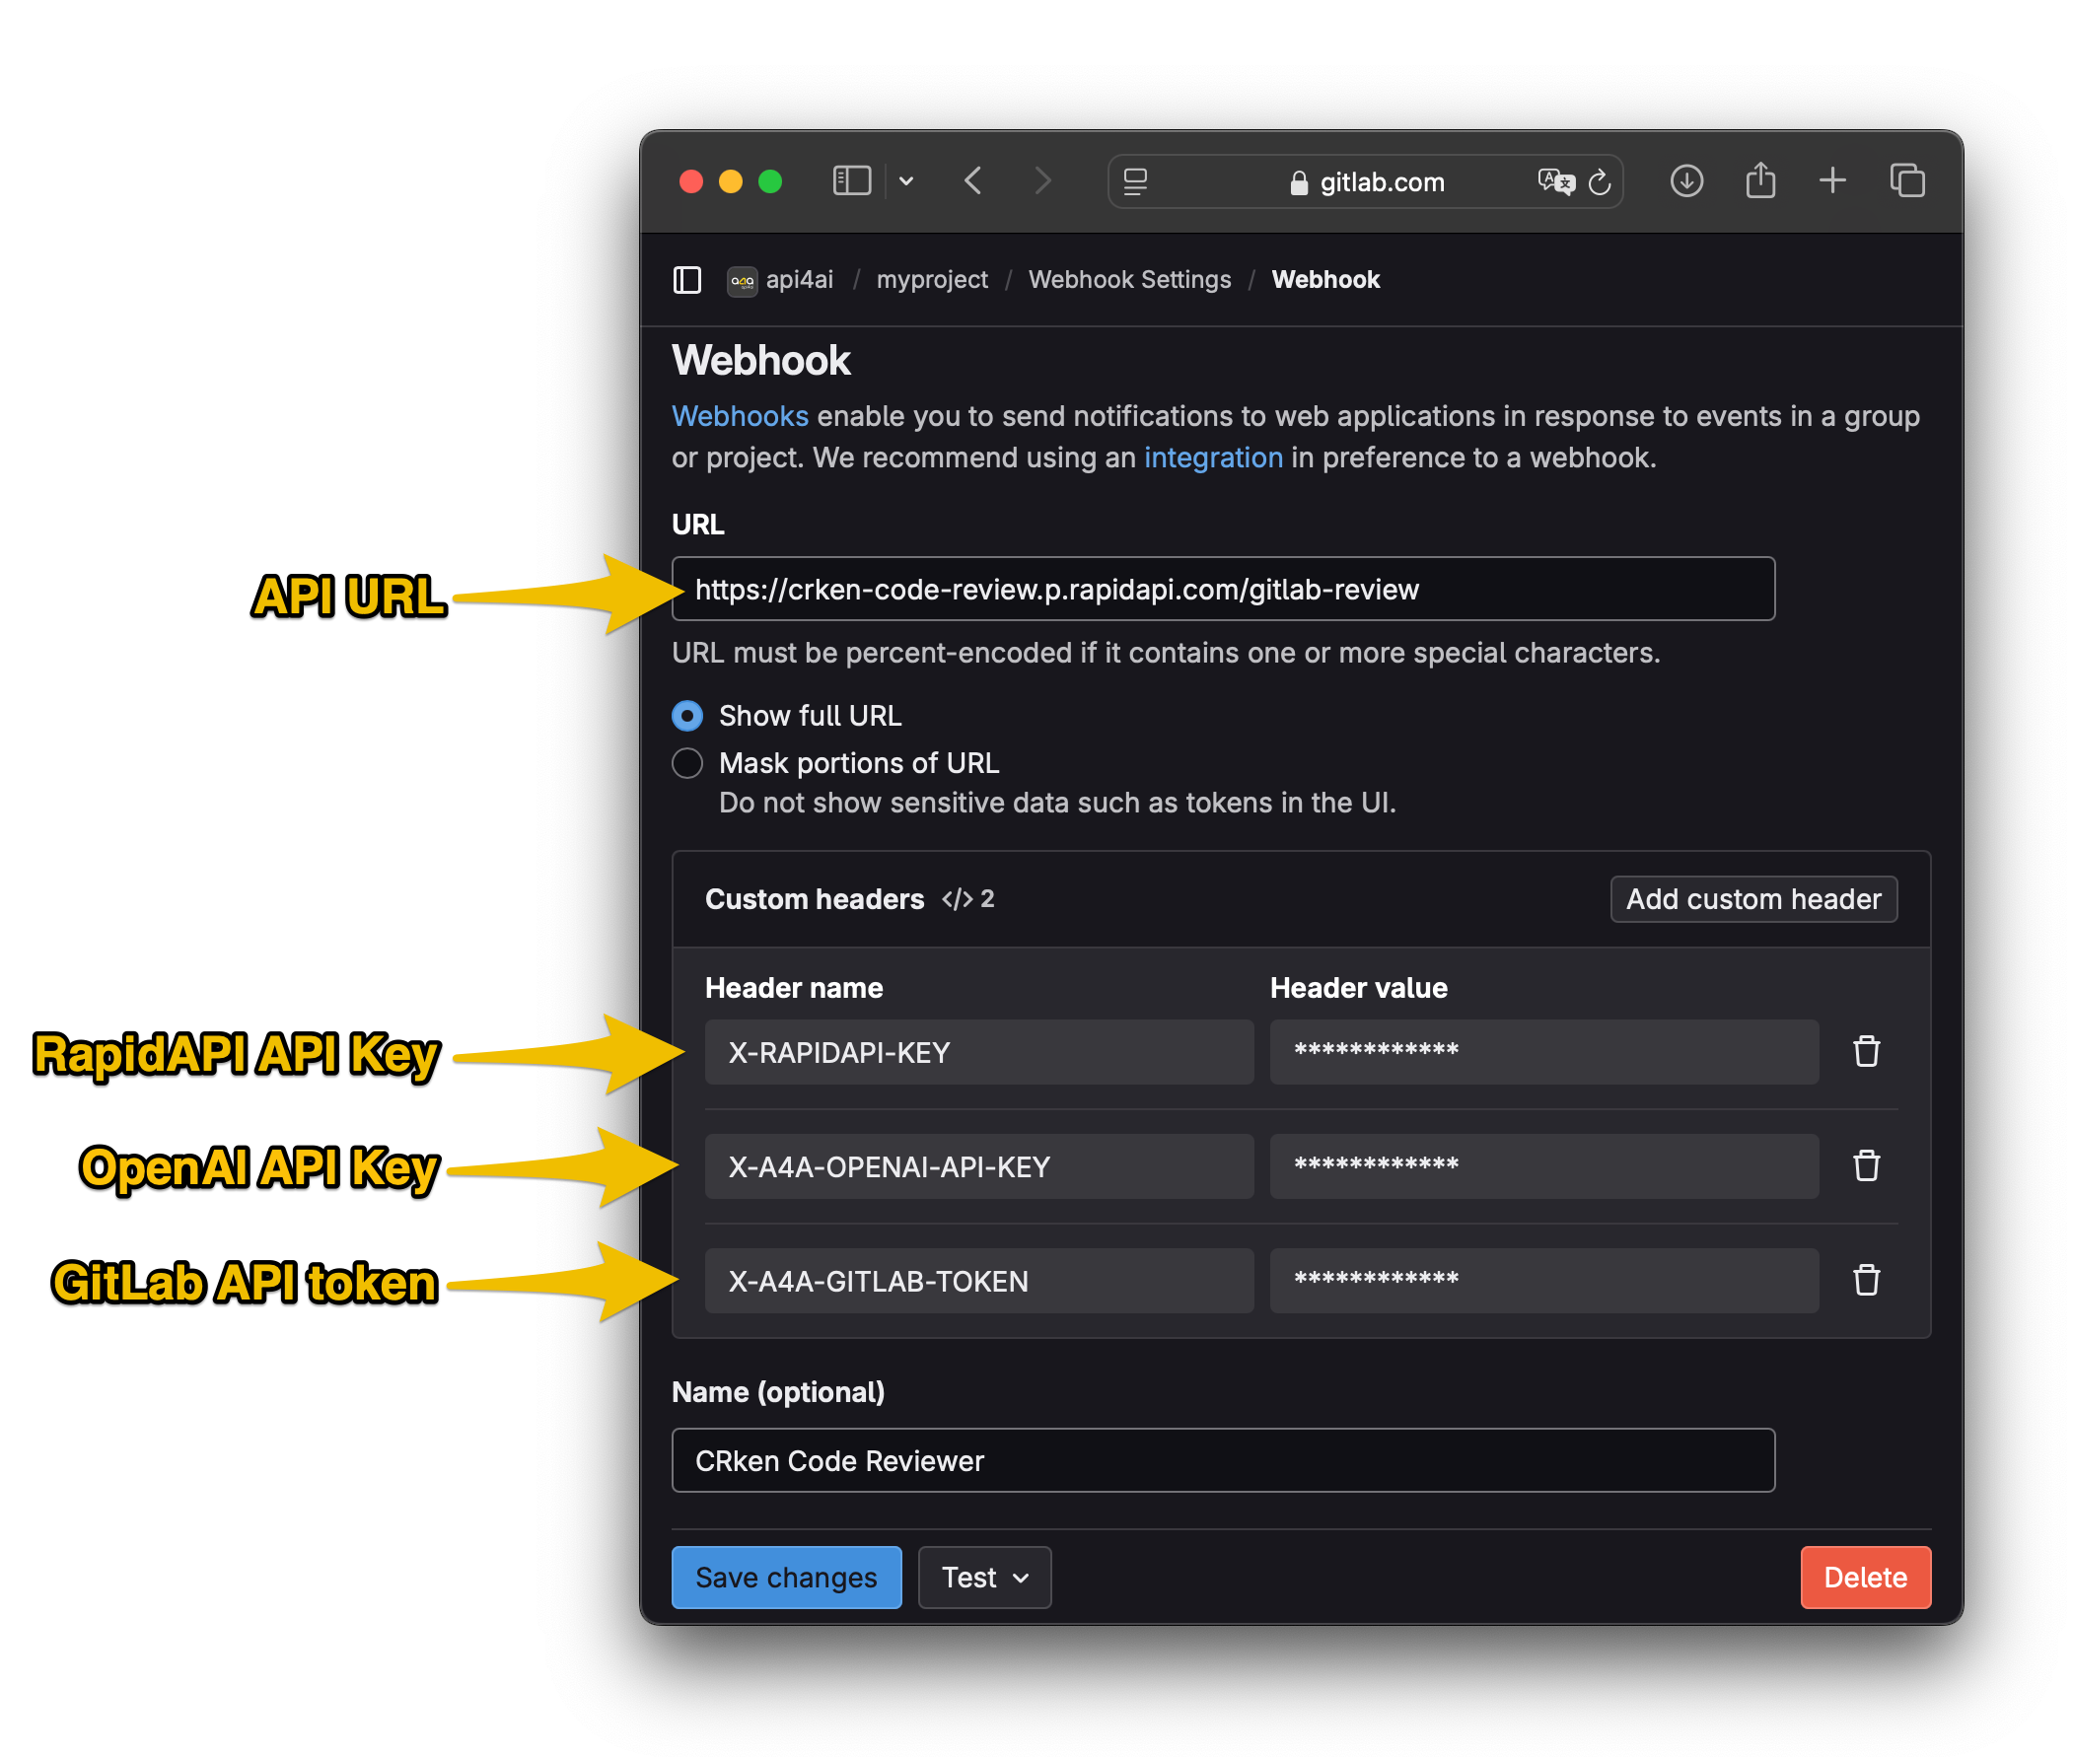This screenshot has height=1757, width=2073.
Task: Go back with Safari back arrow
Action: pyautogui.click(x=973, y=181)
